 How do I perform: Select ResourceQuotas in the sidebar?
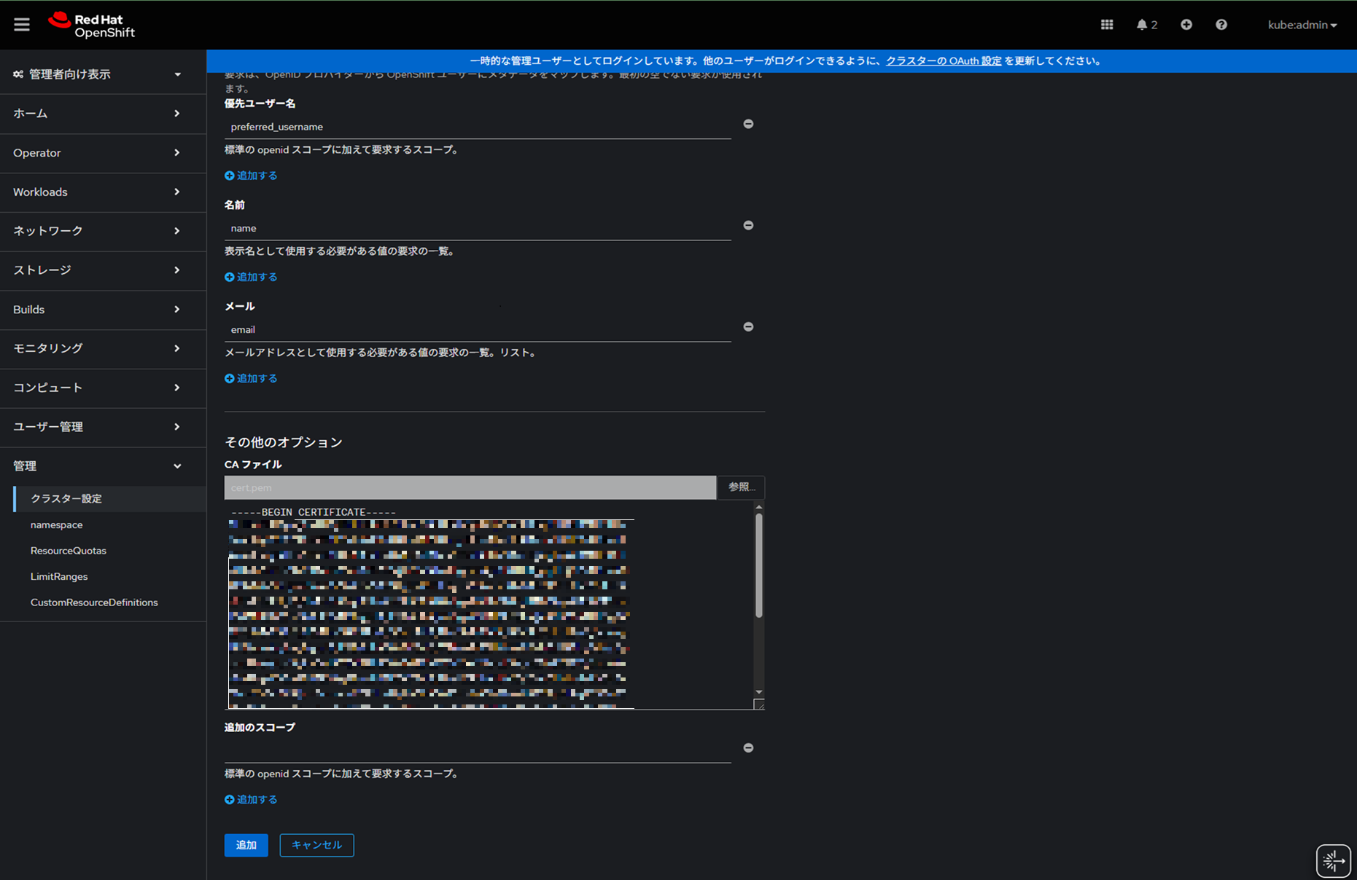click(x=69, y=551)
